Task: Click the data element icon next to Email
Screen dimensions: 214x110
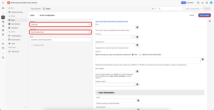Action: pos(138,101)
